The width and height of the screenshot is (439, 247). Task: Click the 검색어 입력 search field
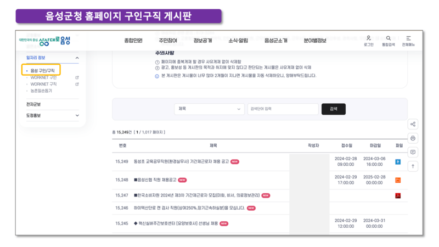coord(283,109)
